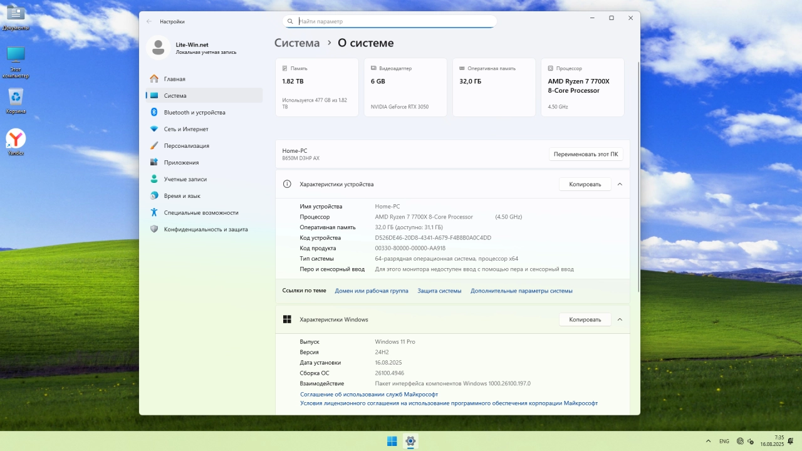Click the volume tray icon
This screenshot has height=451, width=802.
coord(751,441)
